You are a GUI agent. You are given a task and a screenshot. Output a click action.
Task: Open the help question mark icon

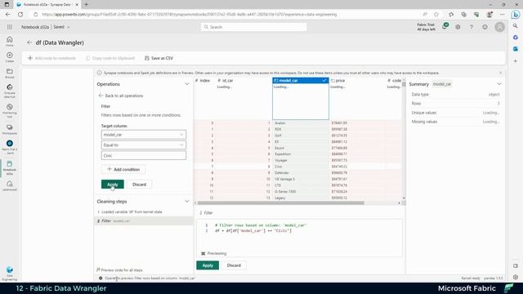[x=472, y=27]
